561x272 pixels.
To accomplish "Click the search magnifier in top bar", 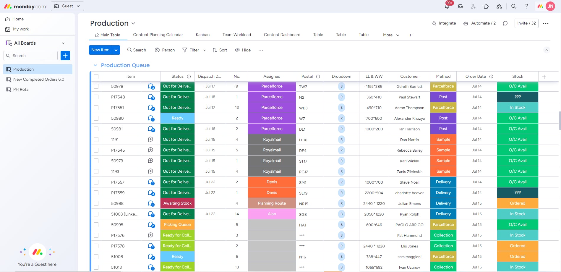I will (x=514, y=6).
